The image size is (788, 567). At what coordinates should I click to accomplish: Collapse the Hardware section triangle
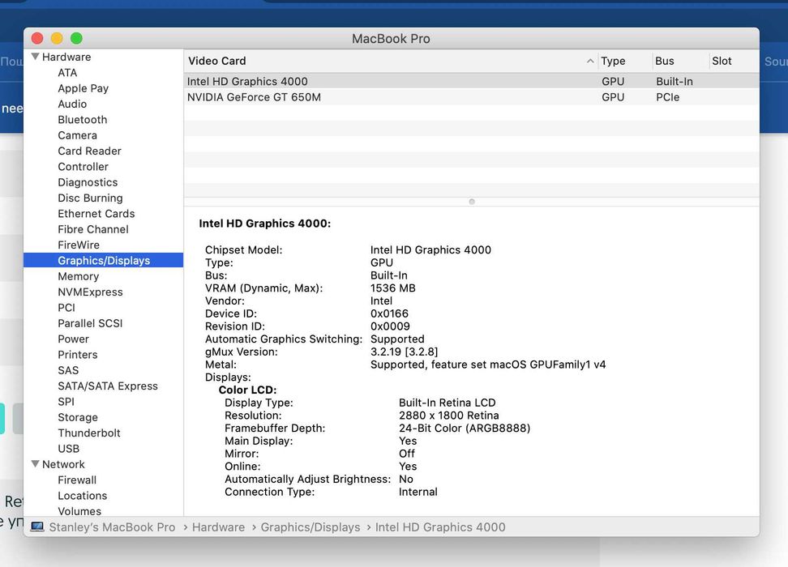[35, 57]
